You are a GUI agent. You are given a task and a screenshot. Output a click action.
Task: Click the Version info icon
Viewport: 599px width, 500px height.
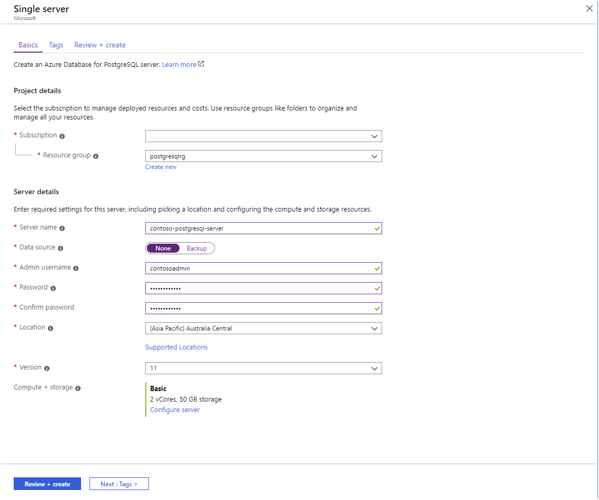pyautogui.click(x=47, y=368)
